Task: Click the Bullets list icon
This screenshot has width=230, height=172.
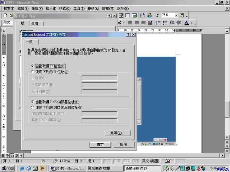Action: (165, 23)
